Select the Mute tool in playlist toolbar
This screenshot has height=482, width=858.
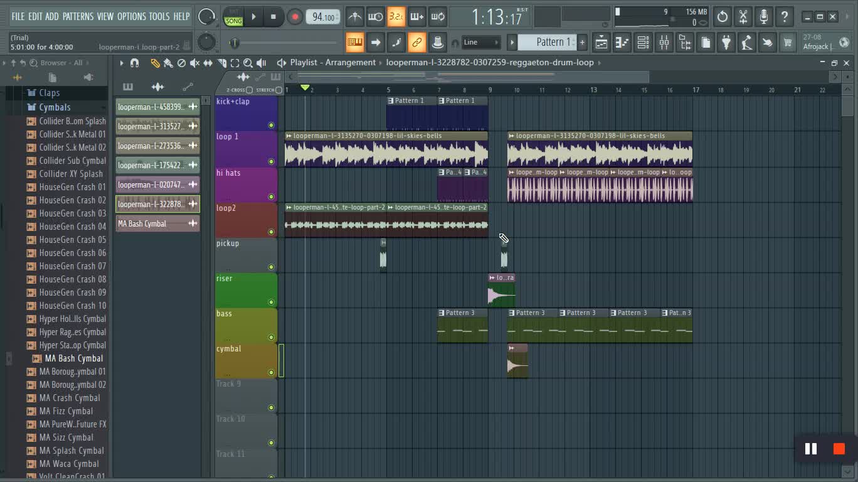195,63
